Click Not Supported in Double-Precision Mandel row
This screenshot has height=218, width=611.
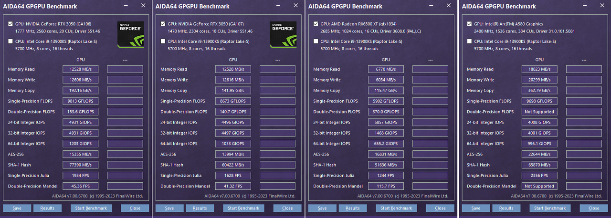pyautogui.click(x=539, y=186)
